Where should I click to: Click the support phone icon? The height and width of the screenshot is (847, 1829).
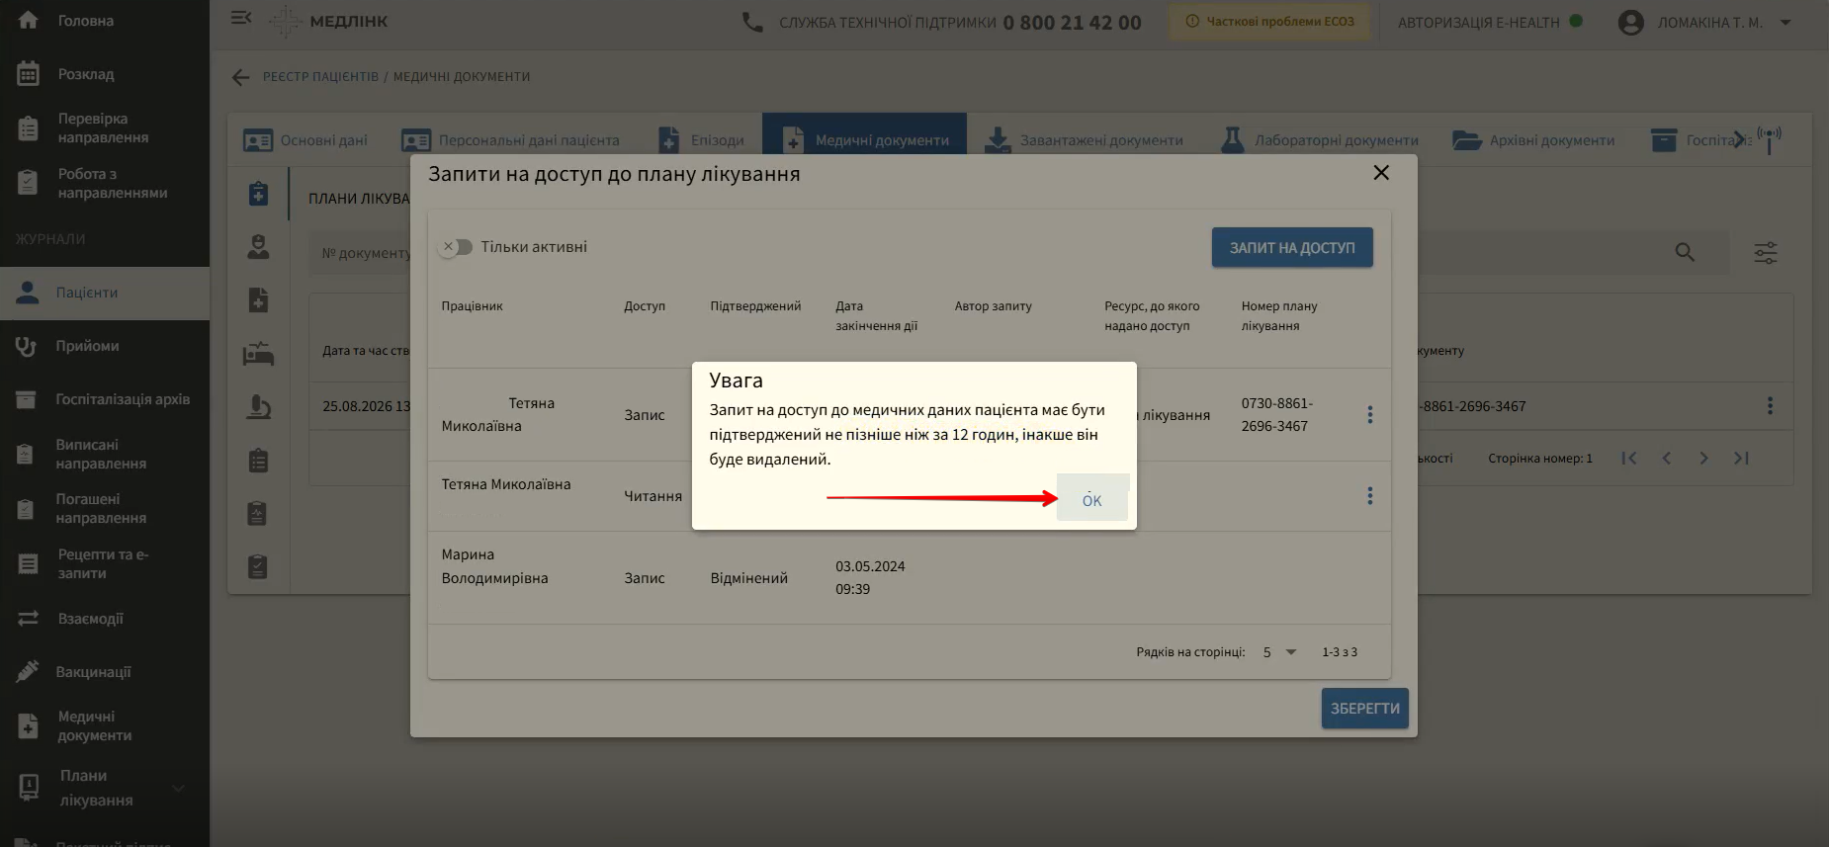(x=752, y=22)
